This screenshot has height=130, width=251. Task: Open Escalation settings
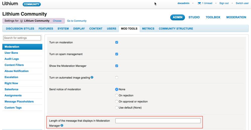tap(11, 77)
